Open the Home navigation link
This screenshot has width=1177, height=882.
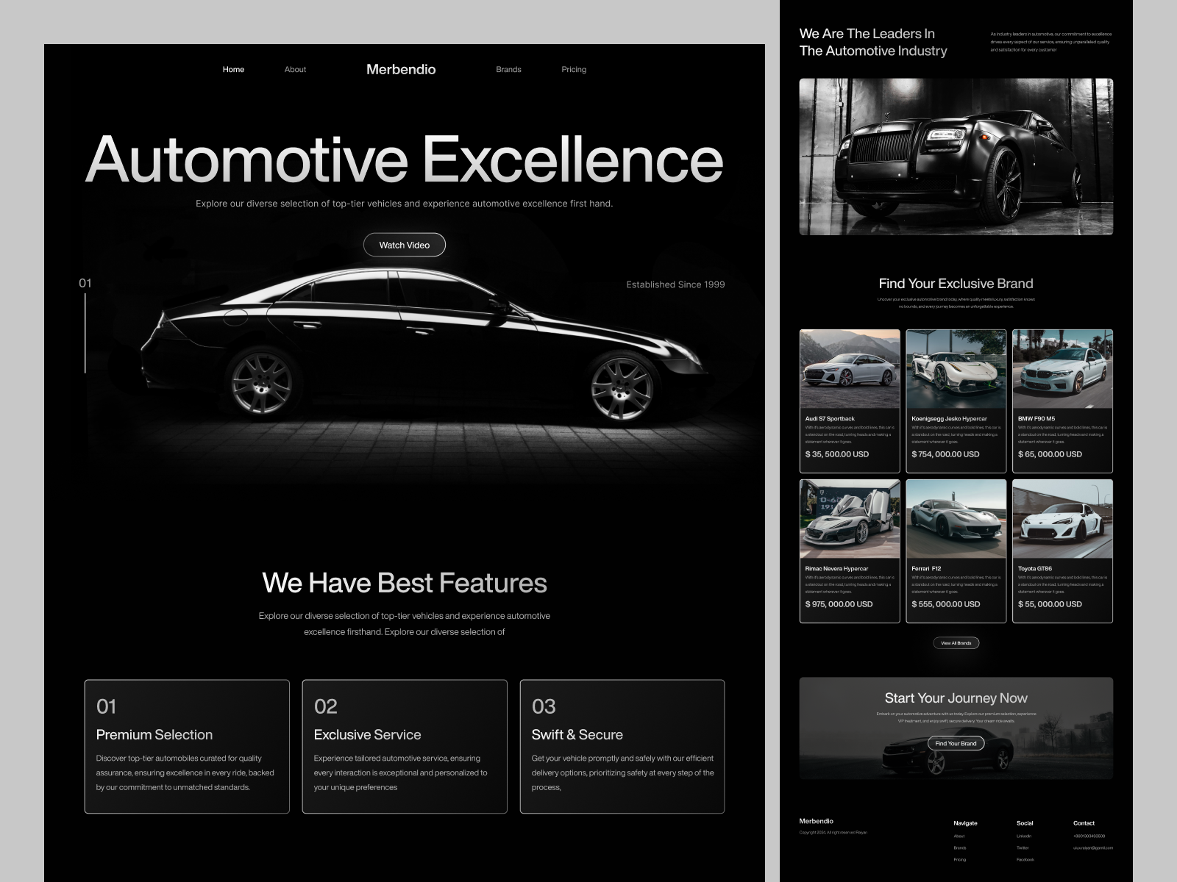[233, 69]
